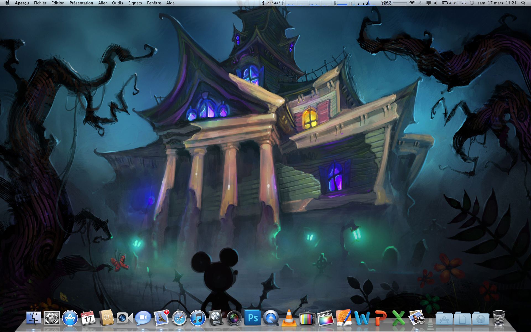Open Finder from the Dock
The image size is (531, 332).
pos(33,318)
